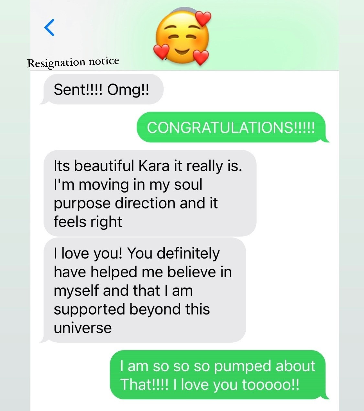Click the "Its beautiful Kara" message bubble
The image size is (364, 411).
[x=150, y=193]
